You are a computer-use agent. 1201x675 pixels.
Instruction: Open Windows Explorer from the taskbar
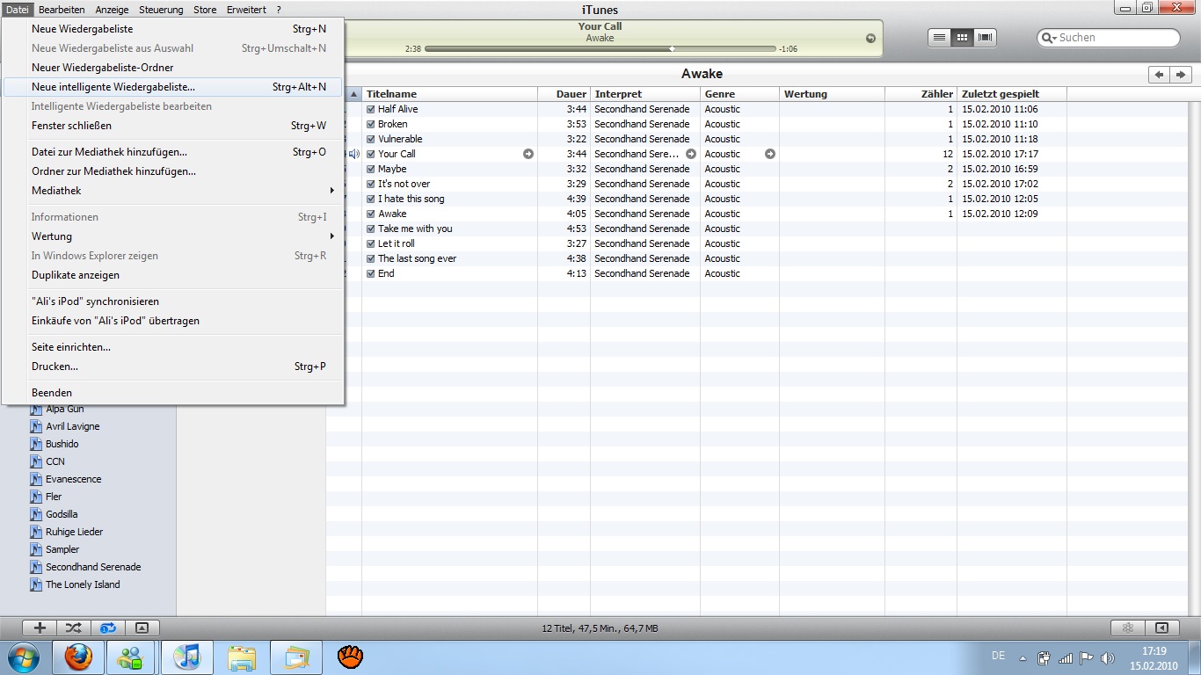click(242, 657)
